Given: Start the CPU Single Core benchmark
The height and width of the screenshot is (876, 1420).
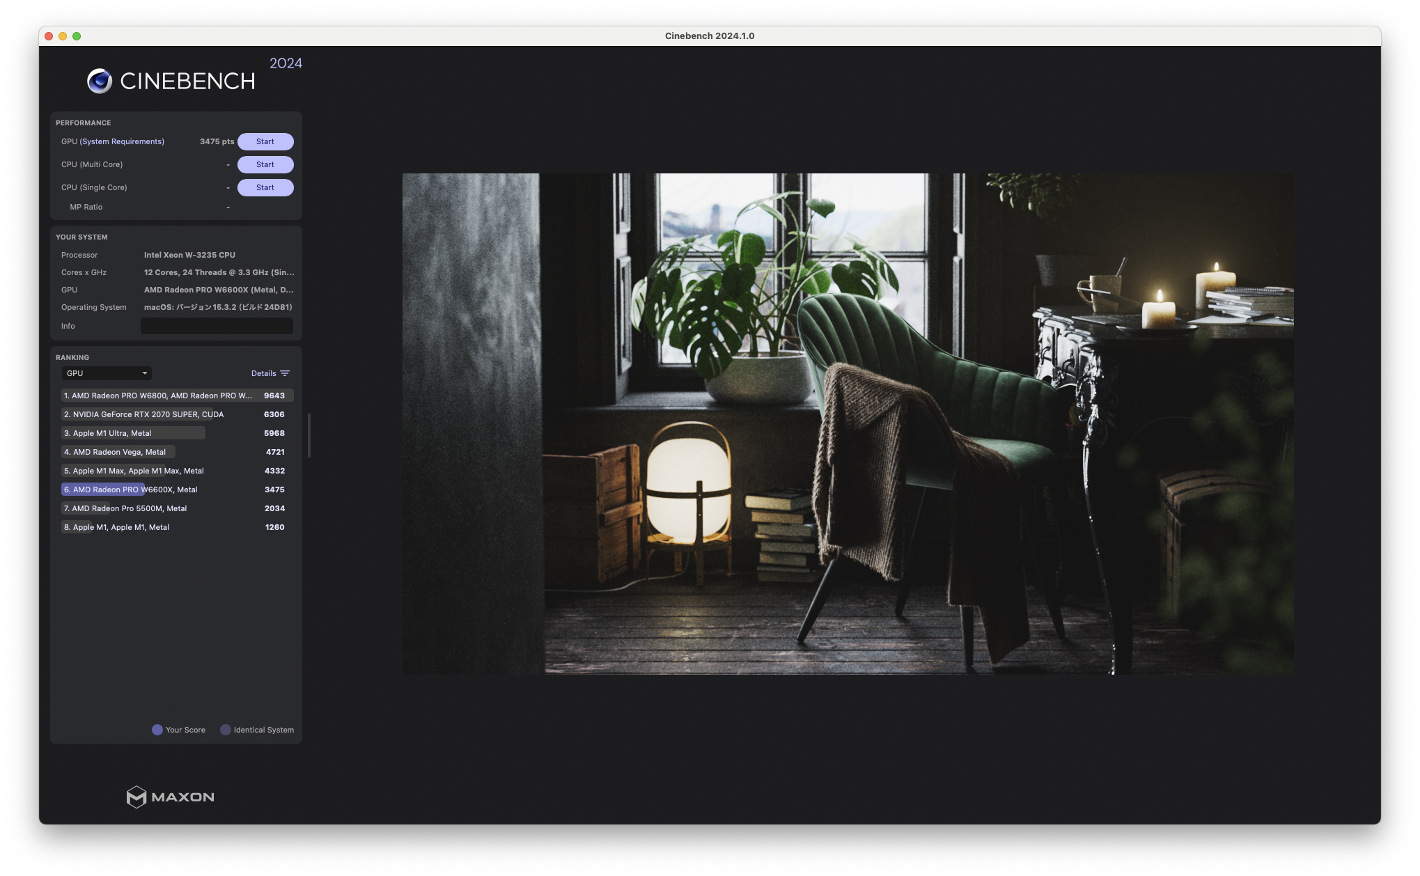Looking at the screenshot, I should tap(265, 187).
